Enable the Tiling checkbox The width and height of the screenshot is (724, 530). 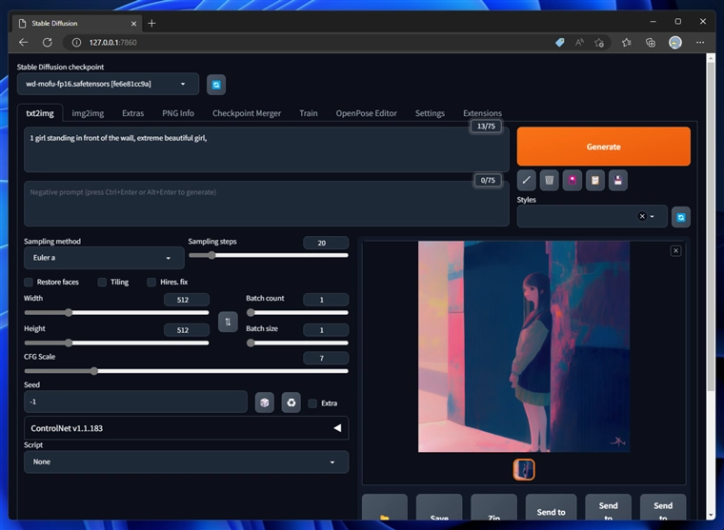102,282
